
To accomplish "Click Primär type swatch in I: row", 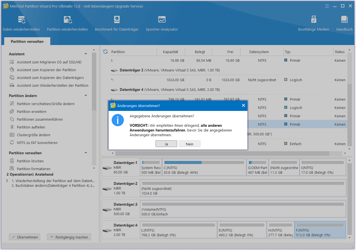I will pyautogui.click(x=286, y=60).
